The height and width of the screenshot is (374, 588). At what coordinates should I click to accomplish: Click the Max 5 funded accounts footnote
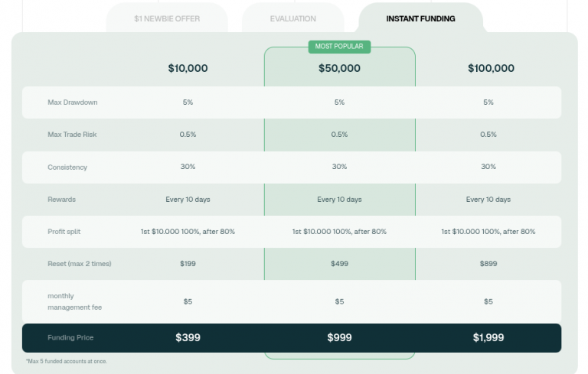click(x=67, y=361)
